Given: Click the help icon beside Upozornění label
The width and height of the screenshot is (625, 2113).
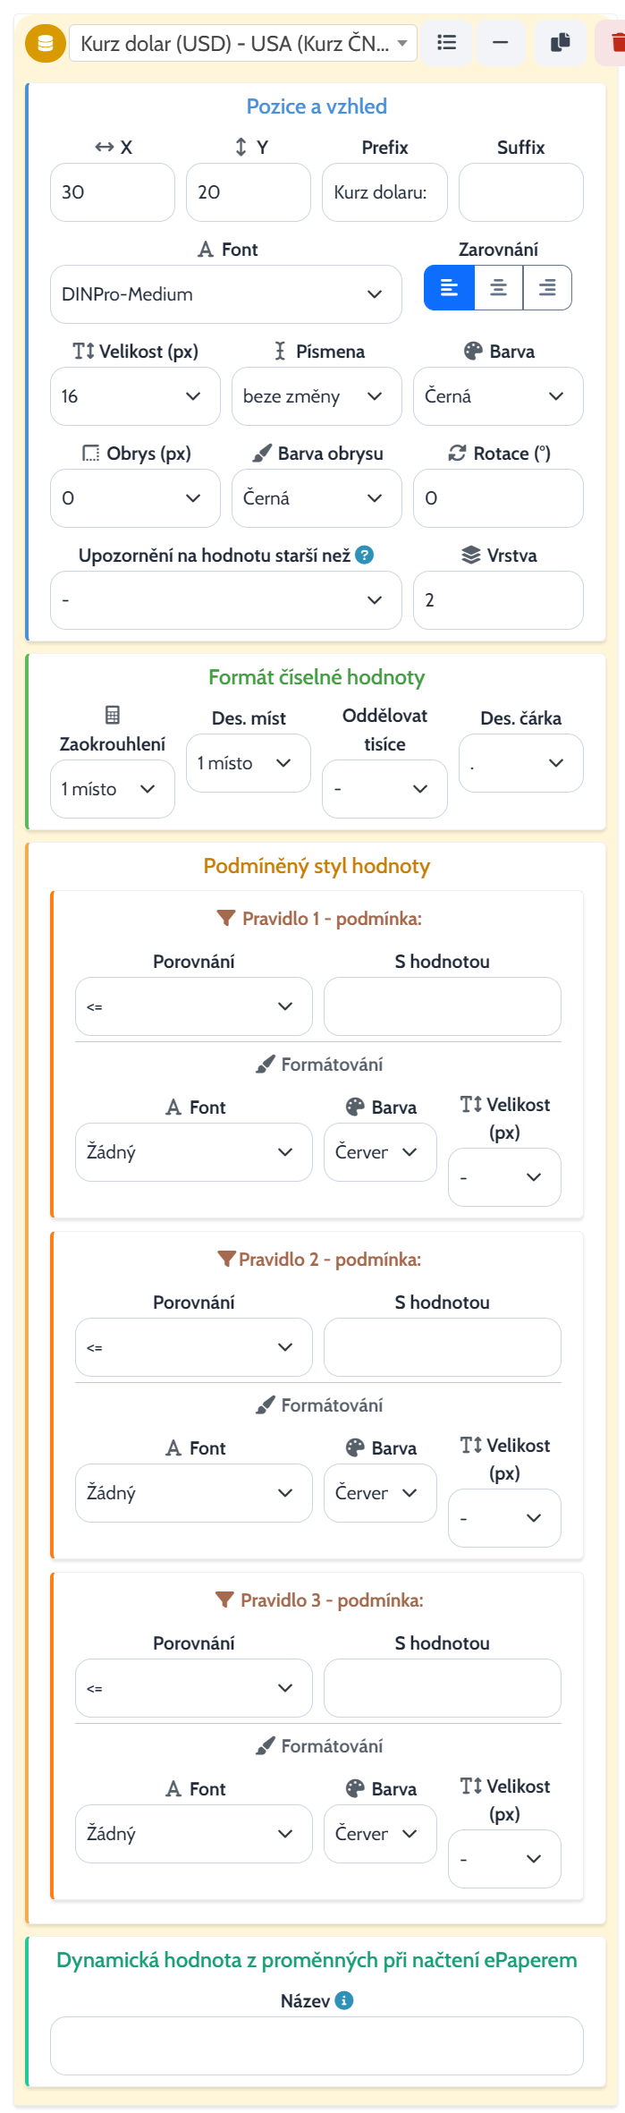Looking at the screenshot, I should (364, 555).
